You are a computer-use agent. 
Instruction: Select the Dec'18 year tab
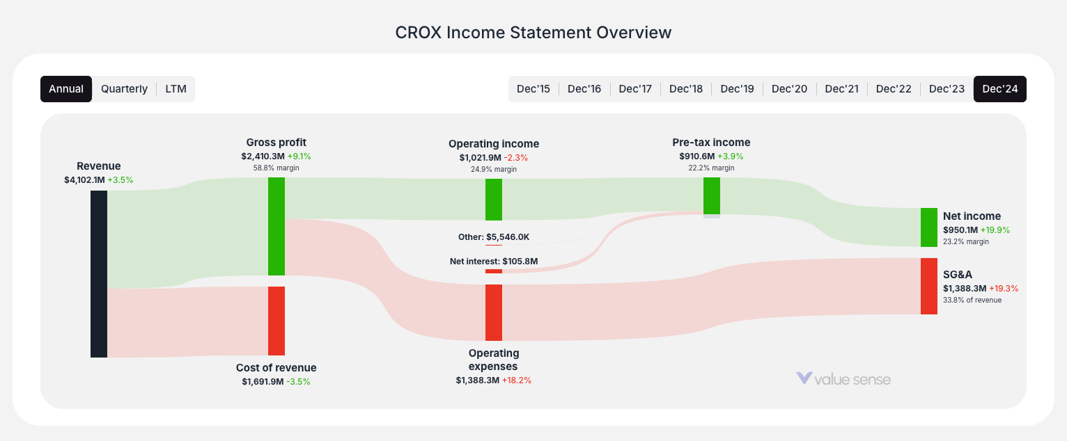pyautogui.click(x=686, y=89)
